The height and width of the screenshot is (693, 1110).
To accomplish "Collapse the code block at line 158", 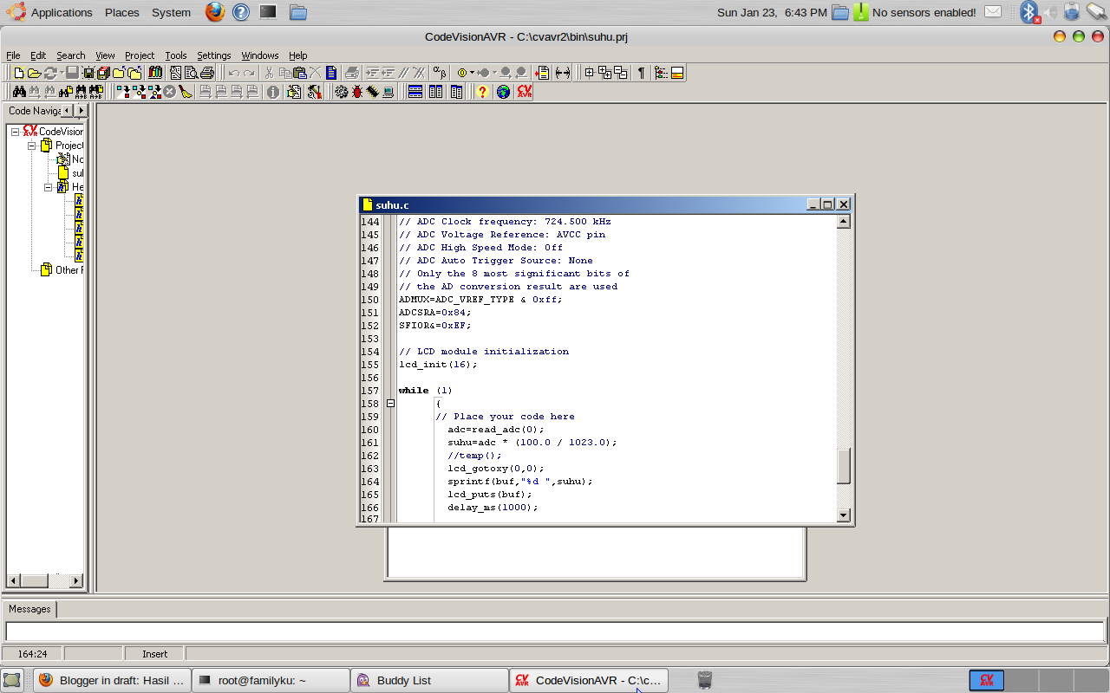I will pos(390,404).
